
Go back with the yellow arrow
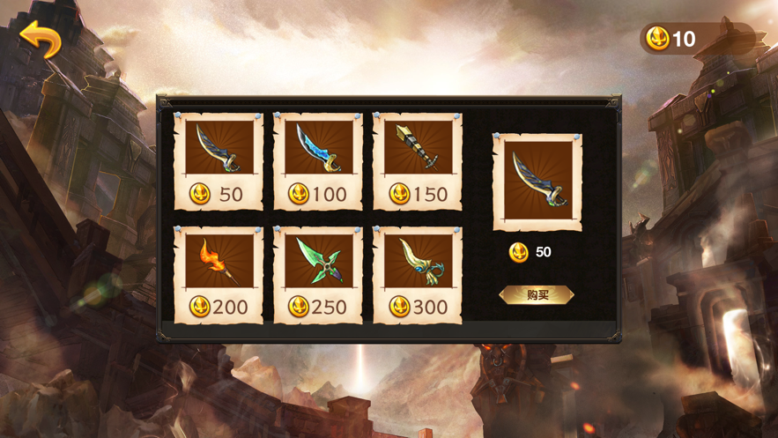tap(41, 39)
